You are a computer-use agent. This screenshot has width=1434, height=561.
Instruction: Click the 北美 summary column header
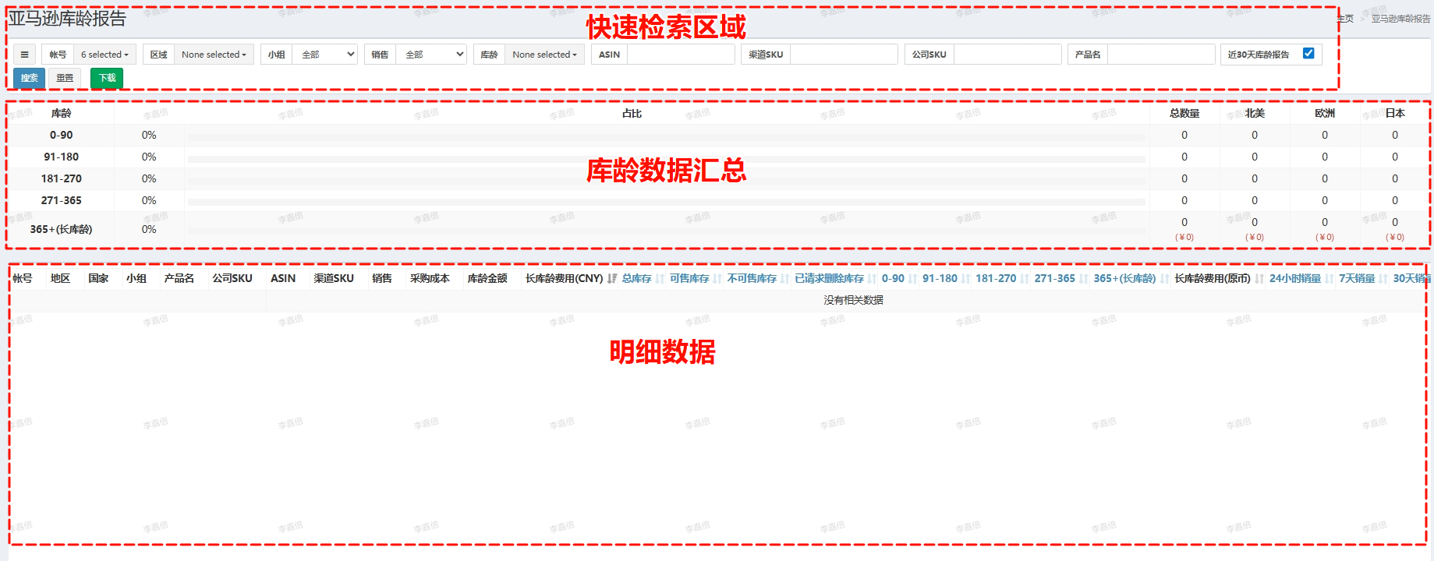(1255, 113)
